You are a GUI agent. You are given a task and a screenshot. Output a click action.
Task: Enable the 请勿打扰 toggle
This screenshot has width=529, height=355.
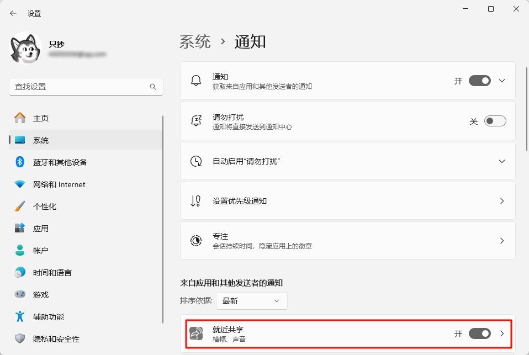coord(495,121)
